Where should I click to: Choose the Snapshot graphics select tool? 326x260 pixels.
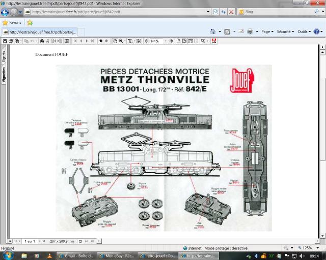pyautogui.click(x=139, y=41)
